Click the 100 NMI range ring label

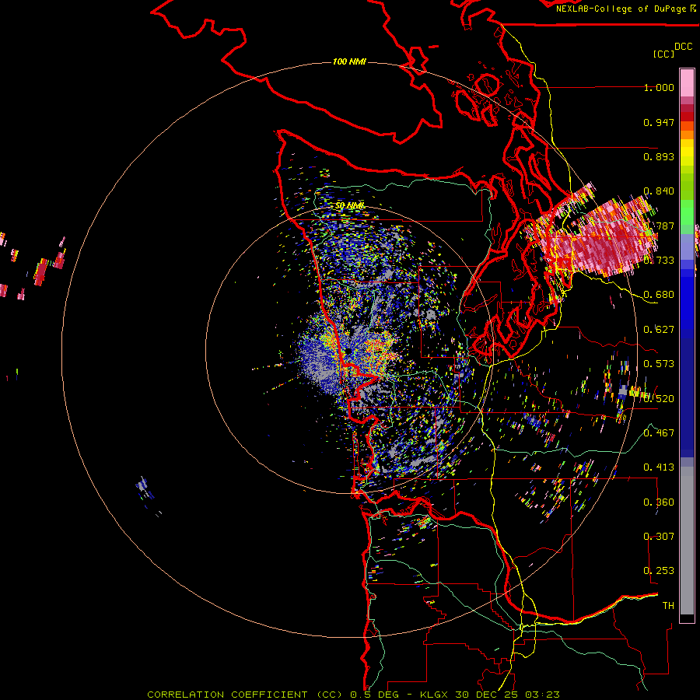coord(349,61)
